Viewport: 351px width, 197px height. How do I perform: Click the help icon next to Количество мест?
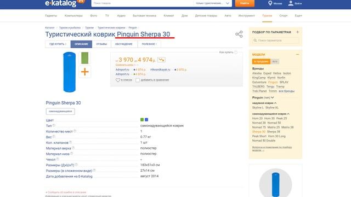[x=75, y=131]
